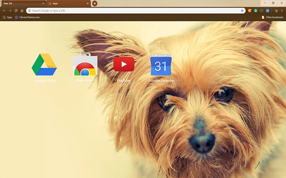286x178 pixels.
Task: Open the blue square extension icon
Action: pyautogui.click(x=268, y=11)
